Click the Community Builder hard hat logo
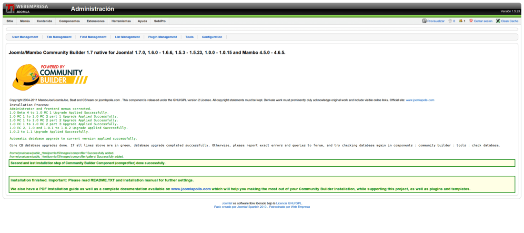Image resolution: width=524 pixels, height=233 pixels. (x=50, y=77)
